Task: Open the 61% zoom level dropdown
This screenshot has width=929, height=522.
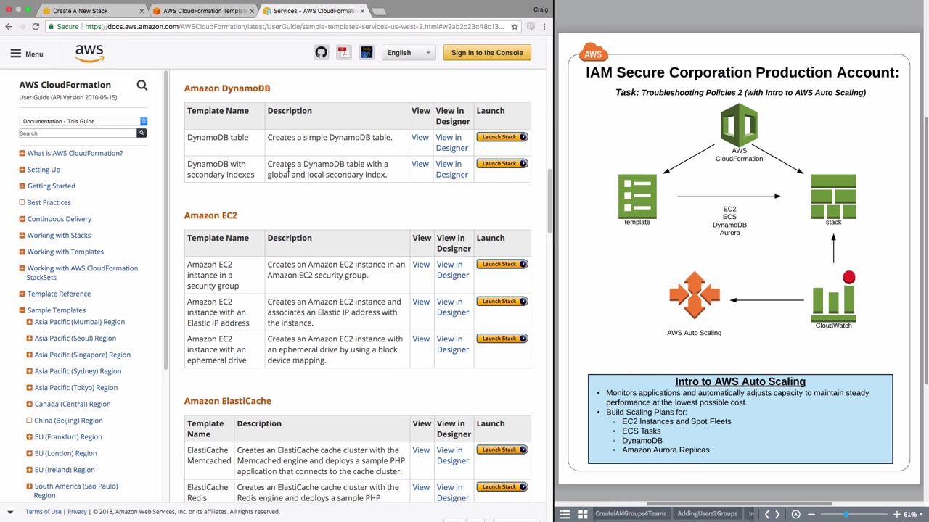Action: (x=912, y=514)
